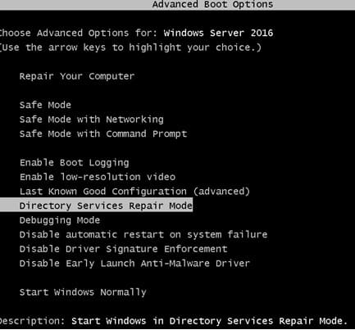This screenshot has height=330, width=355.
Task: Choose Disable automatic restart on system failure
Action: coord(143,234)
